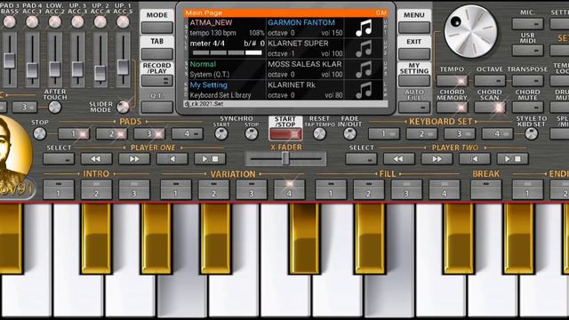Select Keyboard Set 1
Image resolution: width=569 pixels, height=320 pixels.
pyautogui.click(x=384, y=134)
